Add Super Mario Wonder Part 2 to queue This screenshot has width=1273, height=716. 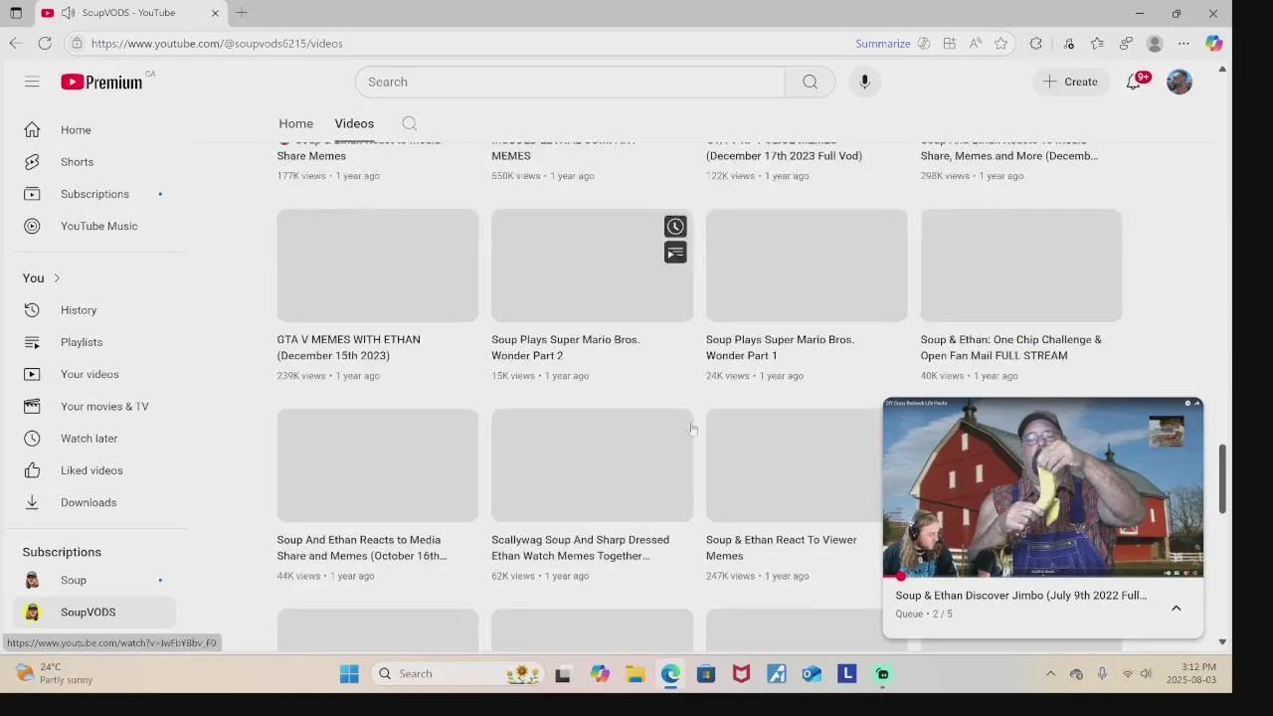click(x=675, y=253)
